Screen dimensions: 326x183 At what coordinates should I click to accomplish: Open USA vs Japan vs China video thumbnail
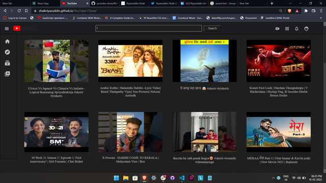point(57,61)
